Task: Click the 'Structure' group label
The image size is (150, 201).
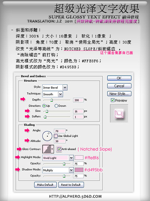Action: click(x=30, y=81)
